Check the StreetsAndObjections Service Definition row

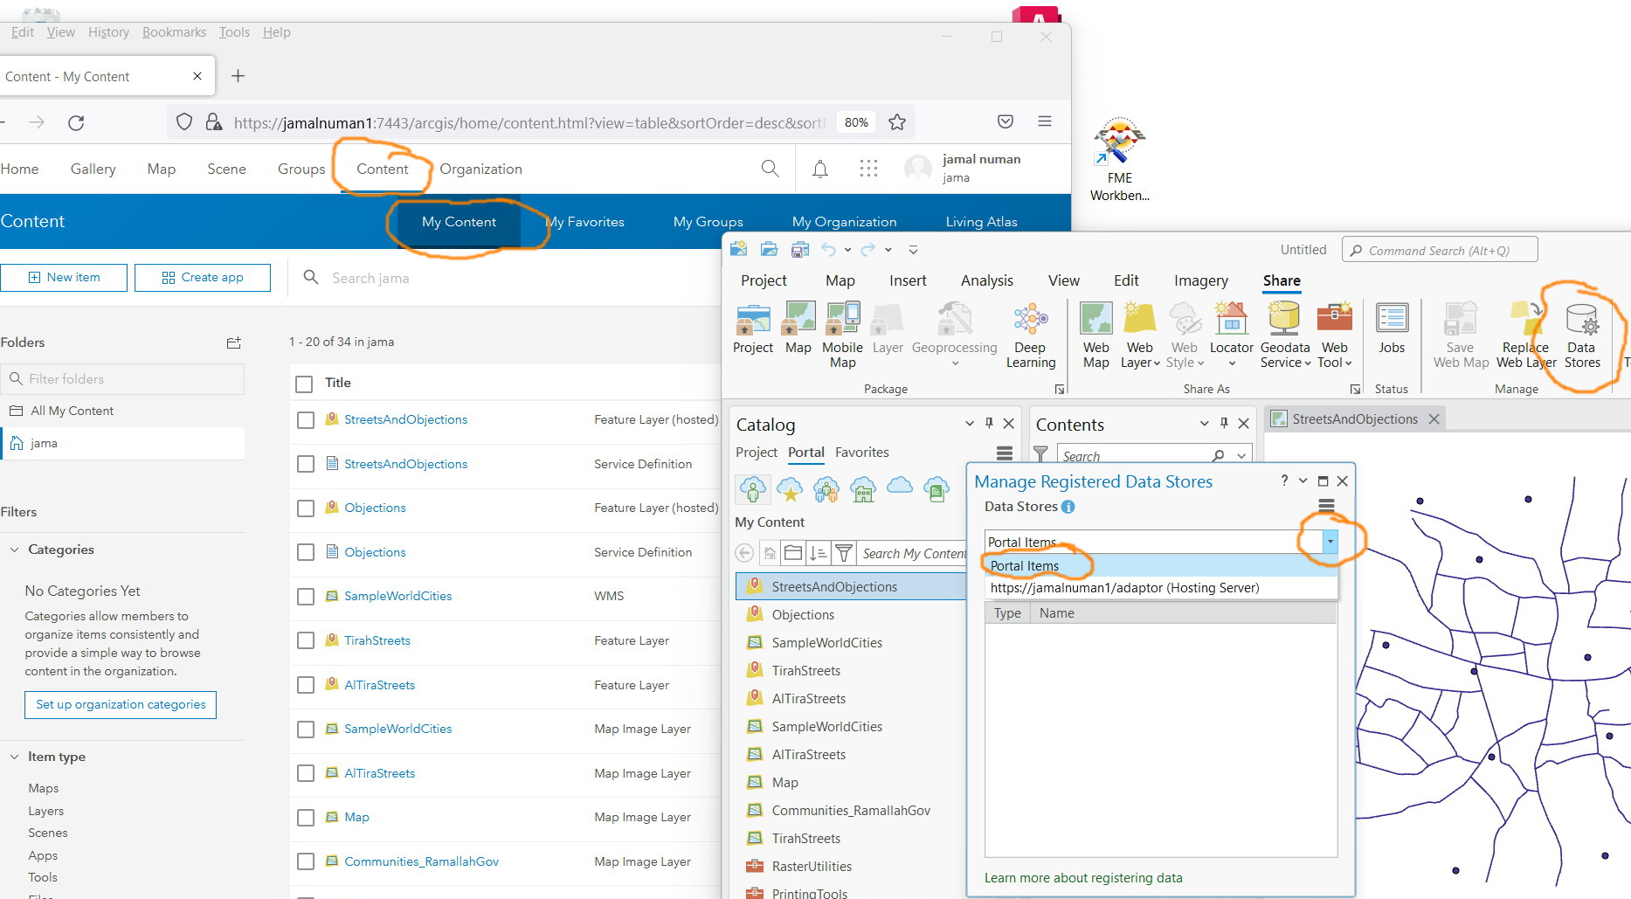305,464
